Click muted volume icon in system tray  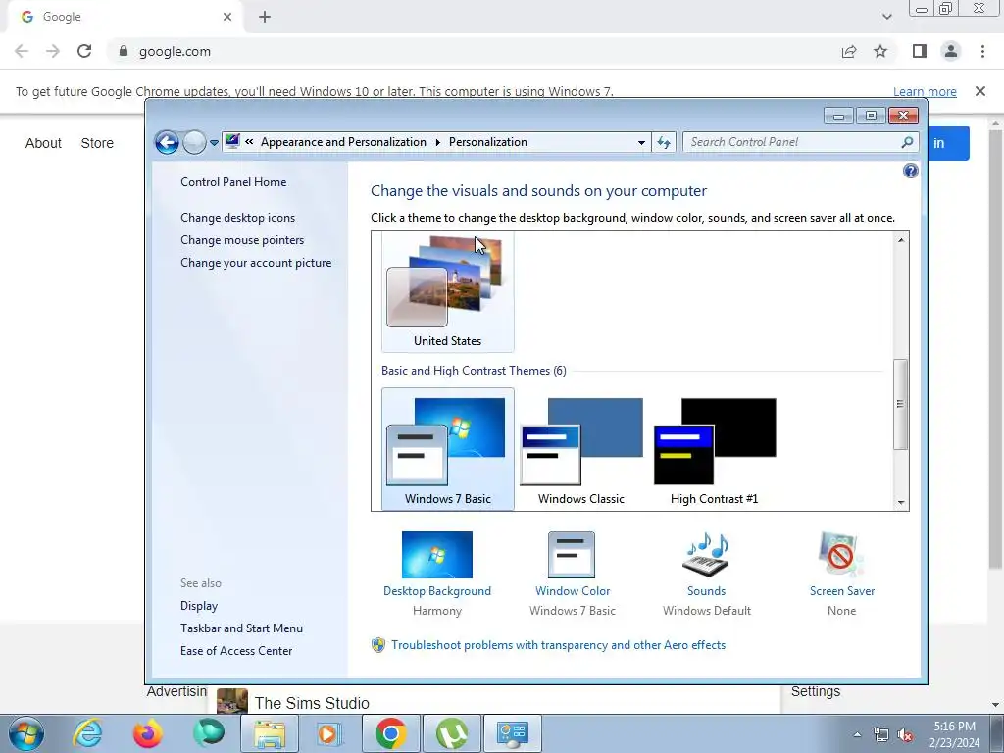pyautogui.click(x=905, y=735)
